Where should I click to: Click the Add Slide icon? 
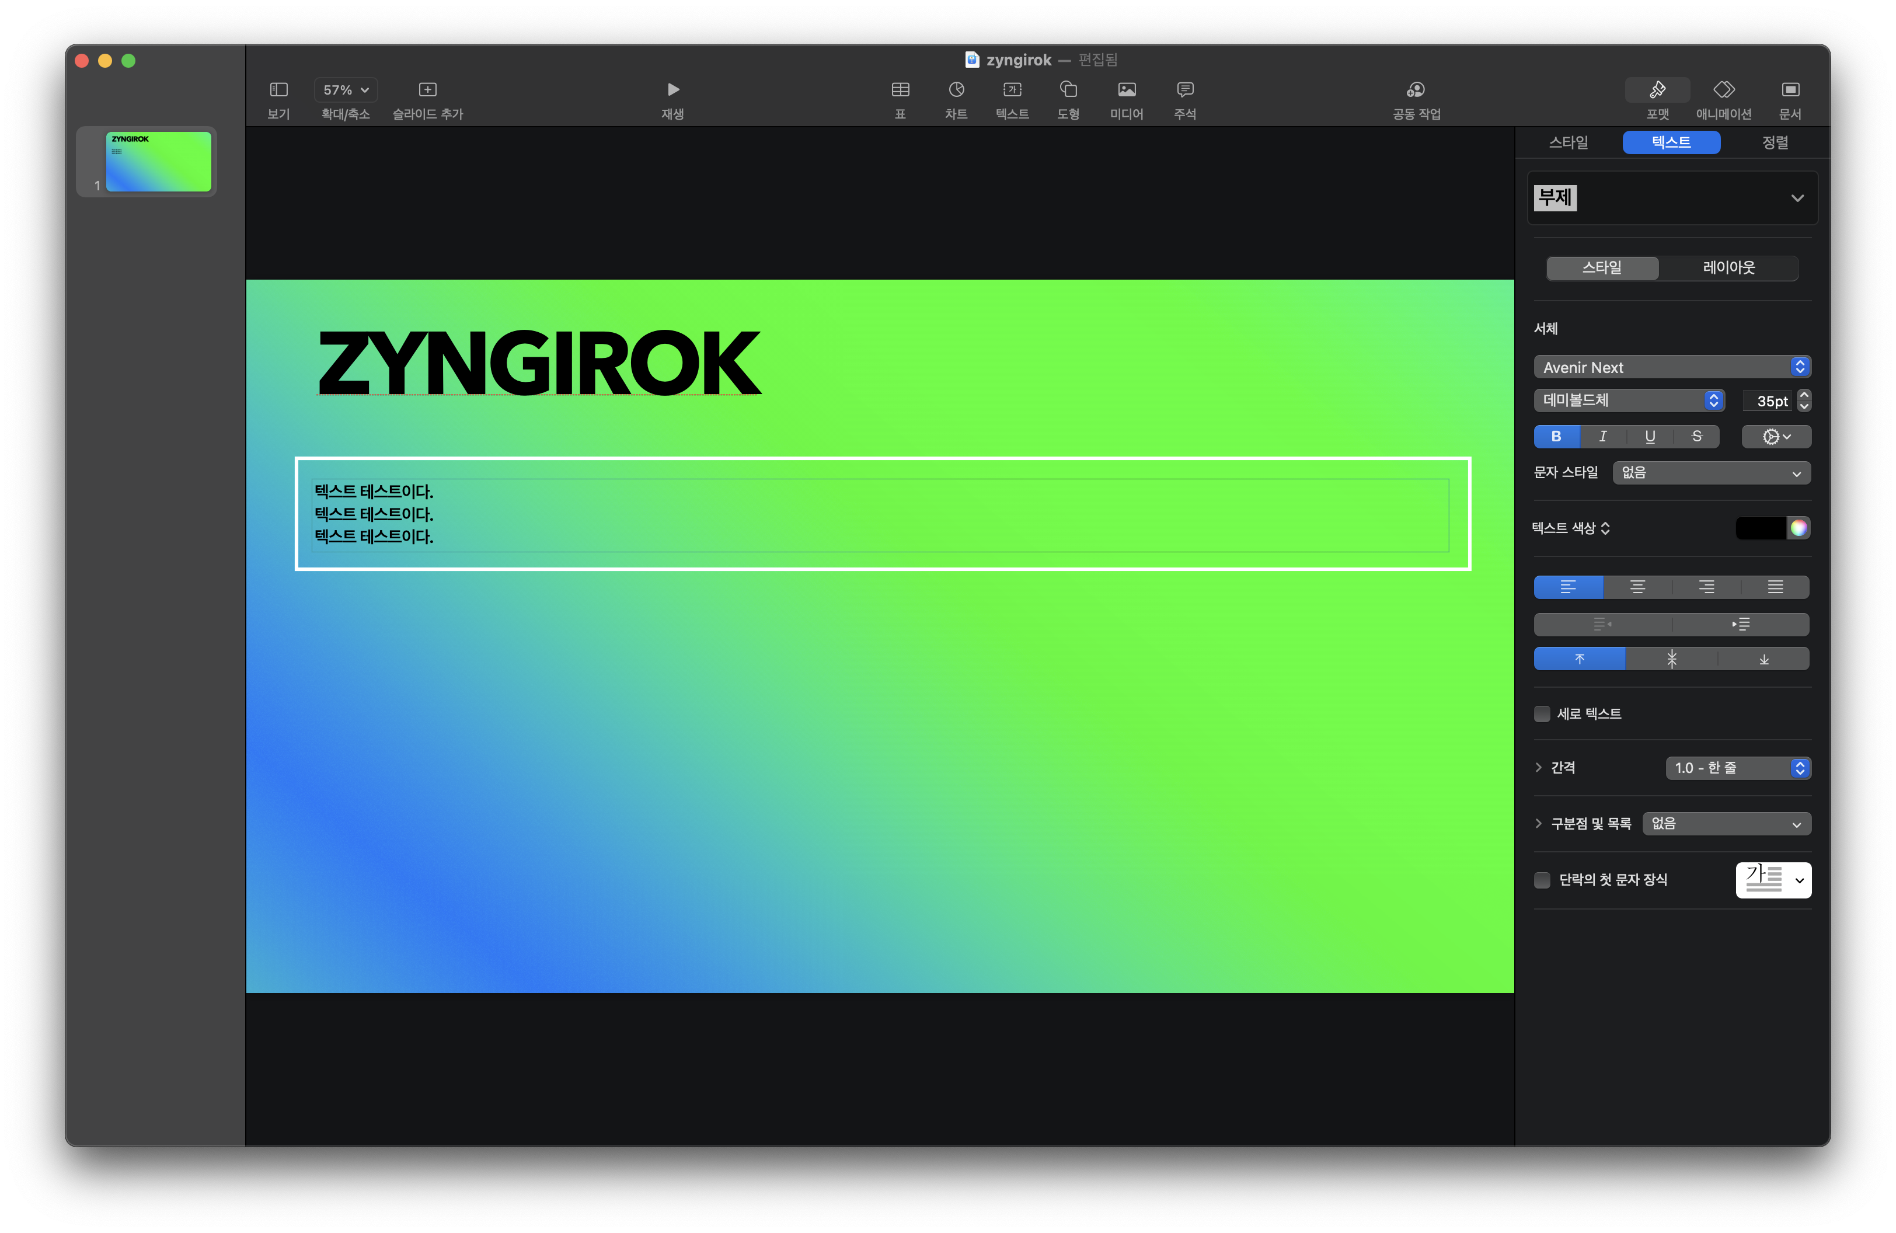pos(427,89)
